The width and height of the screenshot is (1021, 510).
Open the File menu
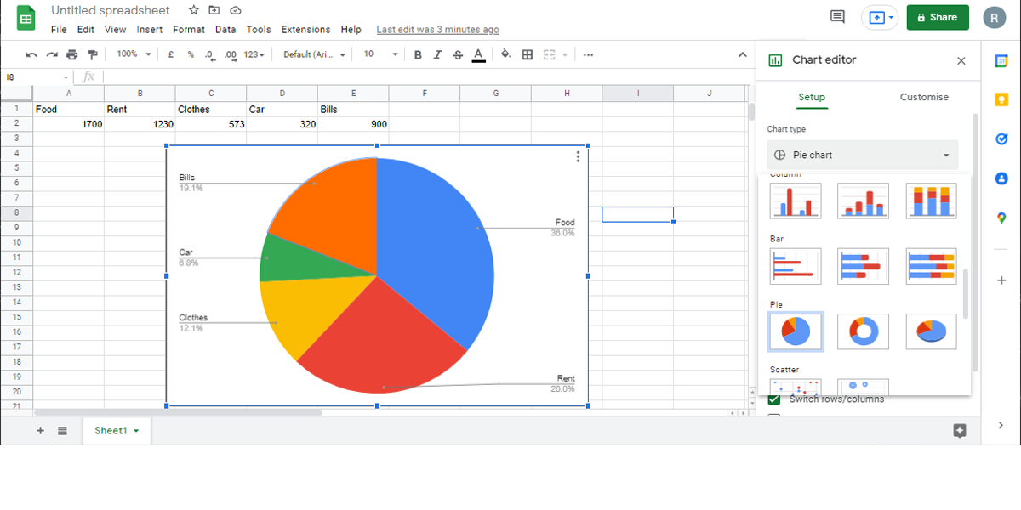point(59,30)
